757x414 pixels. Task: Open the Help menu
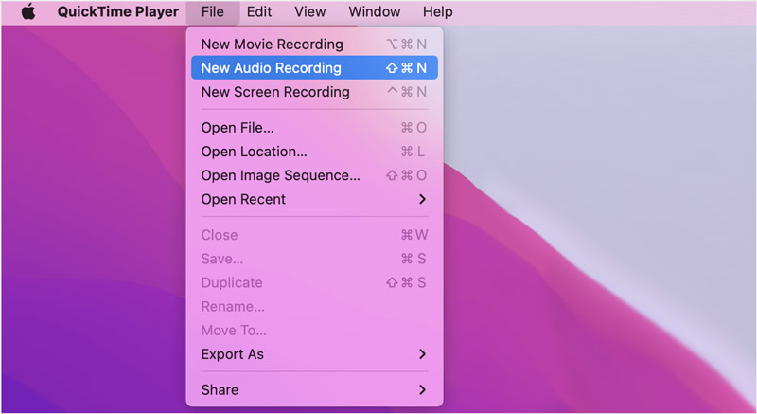point(437,11)
